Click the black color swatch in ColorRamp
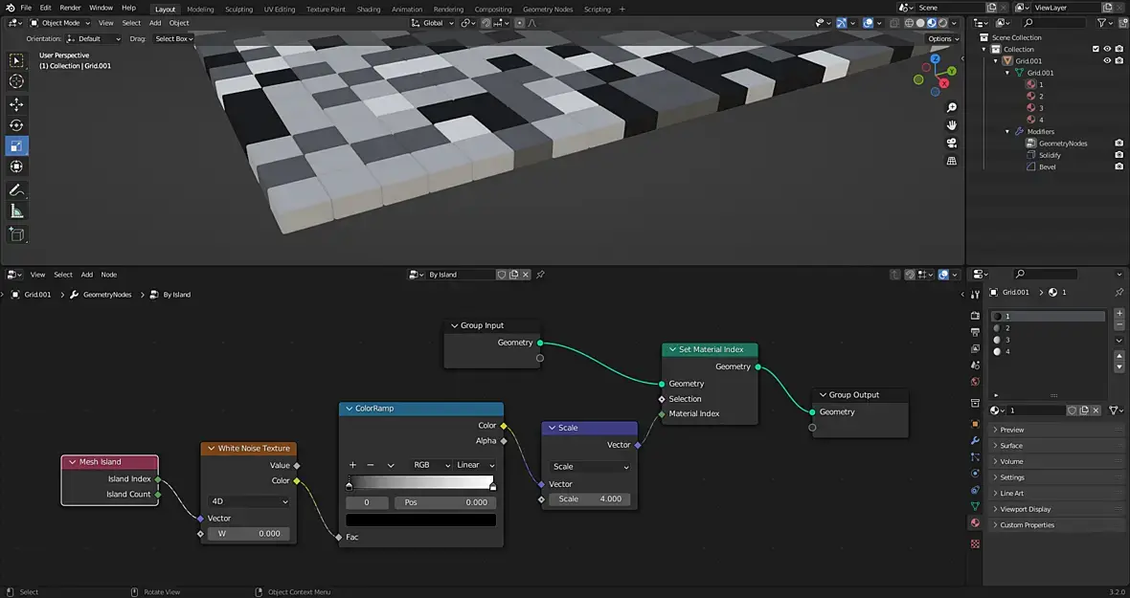 [x=421, y=520]
